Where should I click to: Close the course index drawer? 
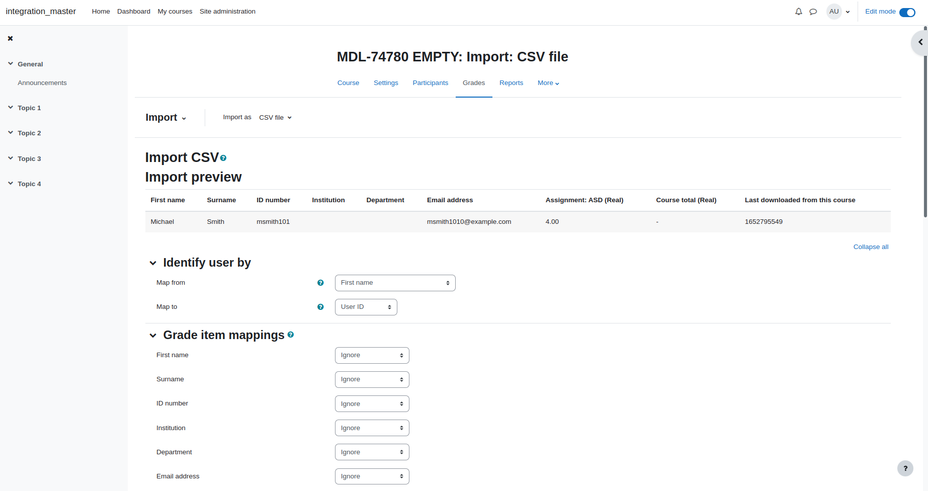point(10,38)
